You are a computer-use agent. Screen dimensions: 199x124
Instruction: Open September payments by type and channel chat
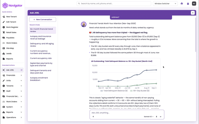tap(43, 64)
